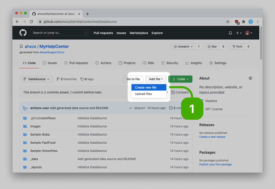Open the green Code dropdown
Screen dimensions: 275x189
[x=180, y=79]
